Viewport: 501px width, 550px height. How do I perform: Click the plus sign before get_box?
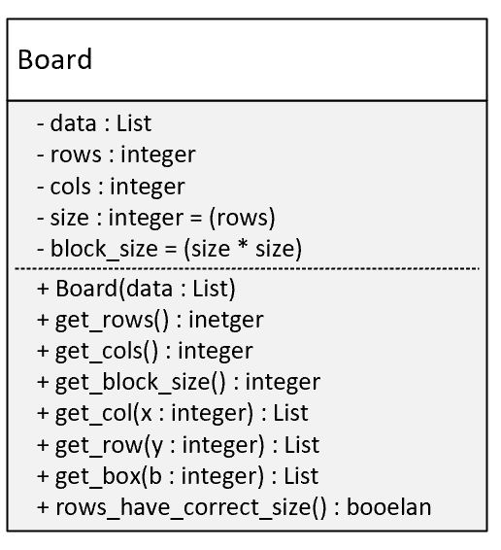click(x=43, y=476)
